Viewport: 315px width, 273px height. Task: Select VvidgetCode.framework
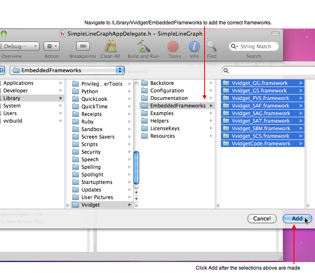click(262, 144)
